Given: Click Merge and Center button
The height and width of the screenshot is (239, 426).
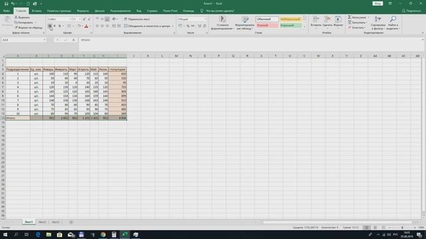Looking at the screenshot, I should (147, 26).
